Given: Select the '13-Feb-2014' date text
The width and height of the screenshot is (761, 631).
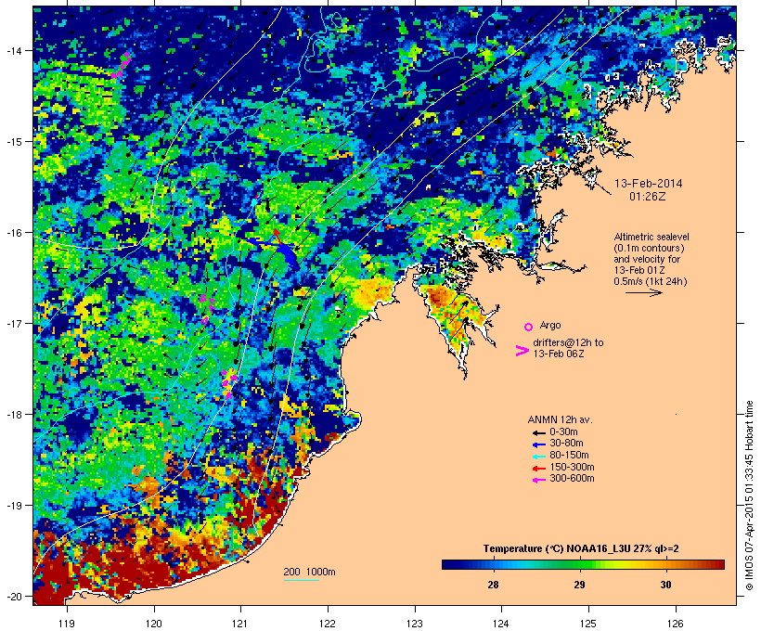Looking at the screenshot, I should pyautogui.click(x=649, y=184).
